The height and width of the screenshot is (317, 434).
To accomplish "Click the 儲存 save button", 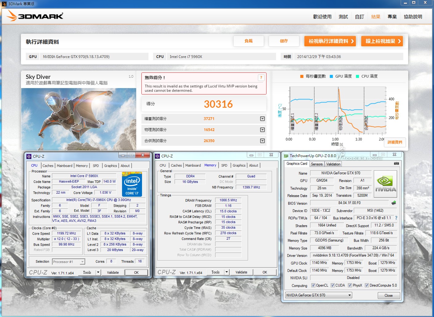I will click(284, 41).
